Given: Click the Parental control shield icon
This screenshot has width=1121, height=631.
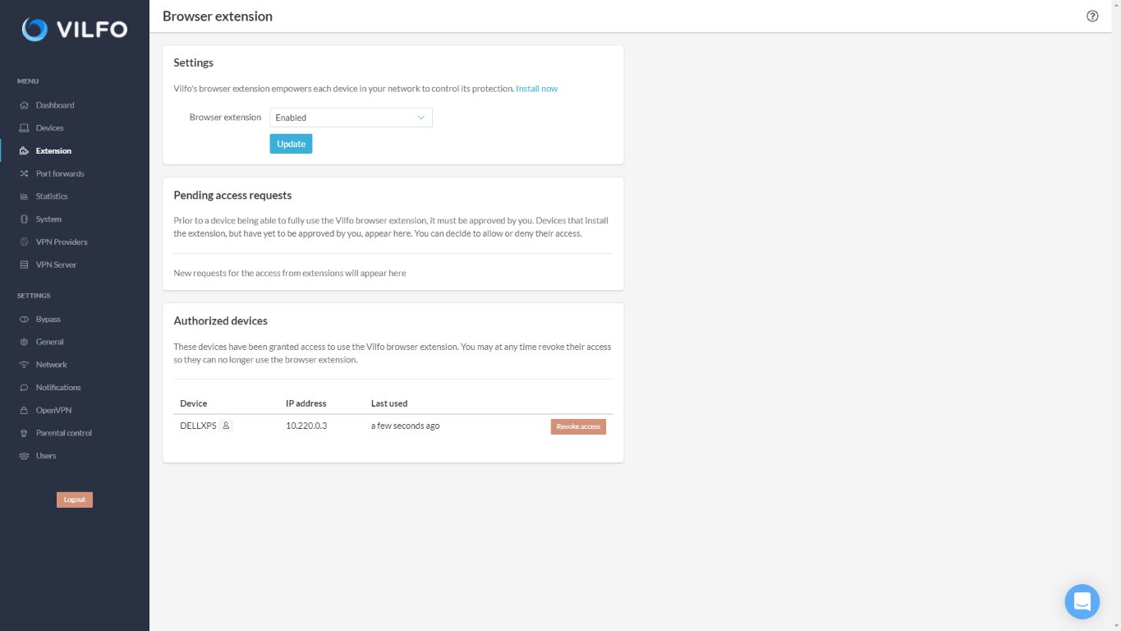Looking at the screenshot, I should [x=24, y=433].
